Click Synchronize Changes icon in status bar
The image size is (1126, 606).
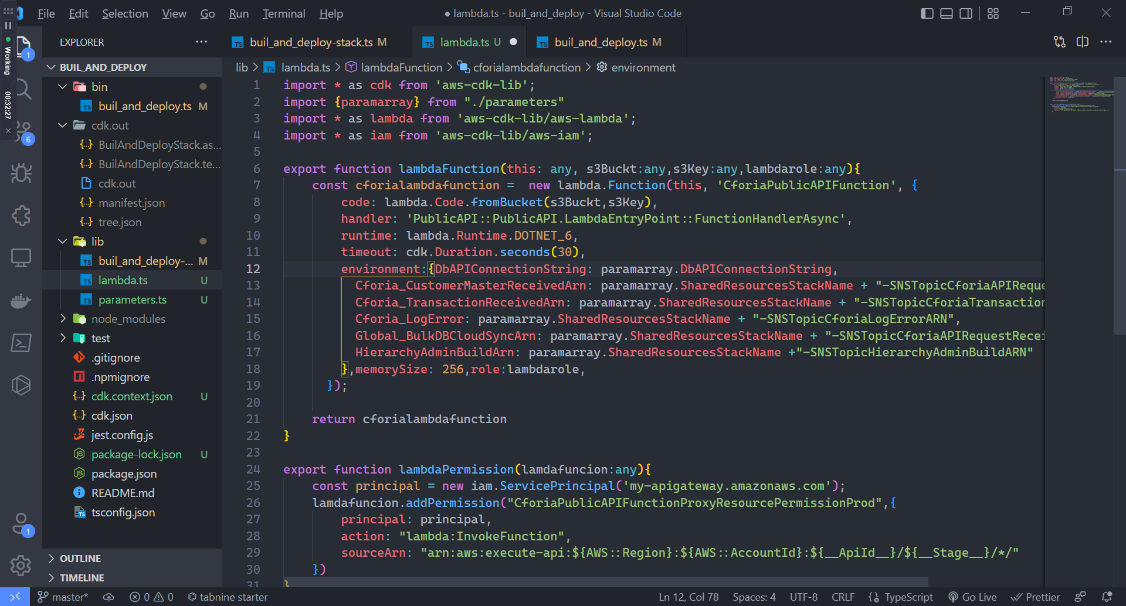pyautogui.click(x=108, y=597)
